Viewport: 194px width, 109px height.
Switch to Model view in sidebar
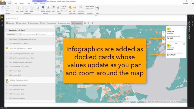[x=2, y=25]
